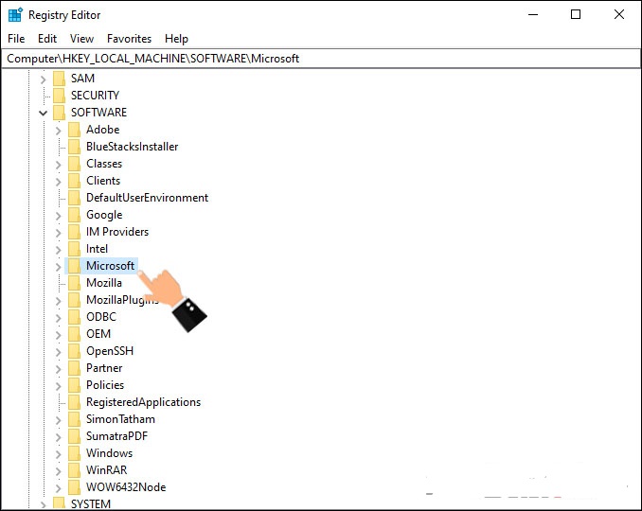Viewport: 642px width, 511px height.
Task: Expand the OpenSSH key chevron
Action: [x=58, y=352]
